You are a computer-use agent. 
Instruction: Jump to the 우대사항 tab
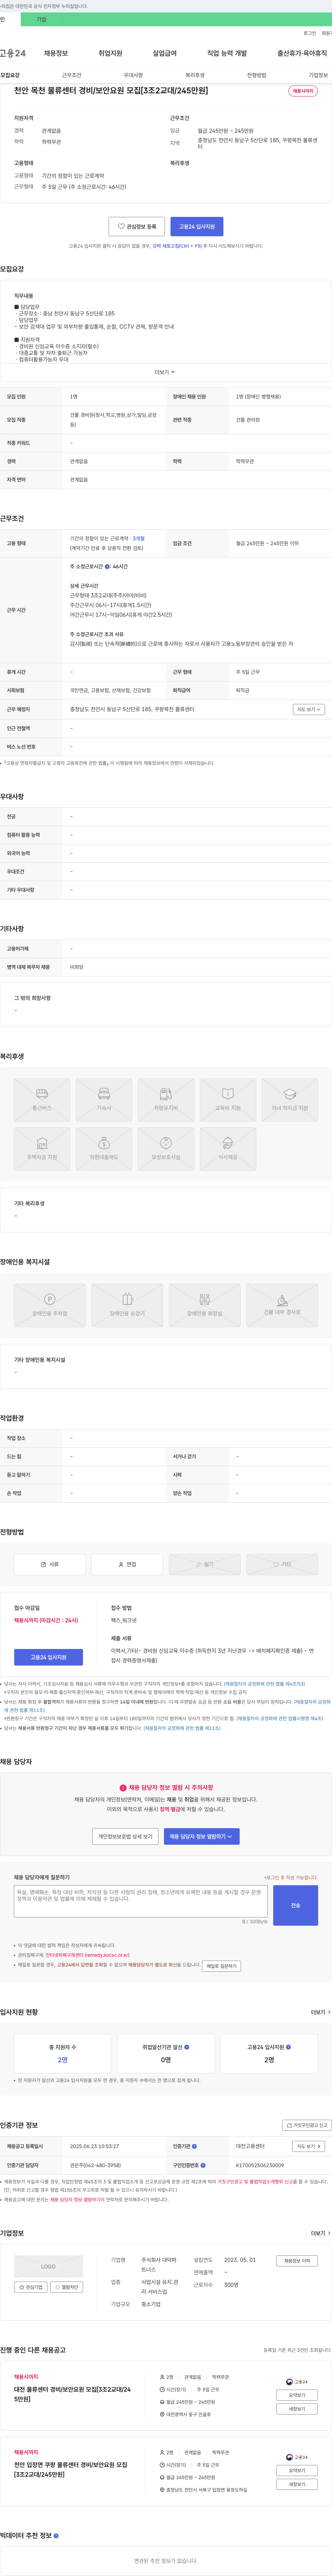(133, 75)
